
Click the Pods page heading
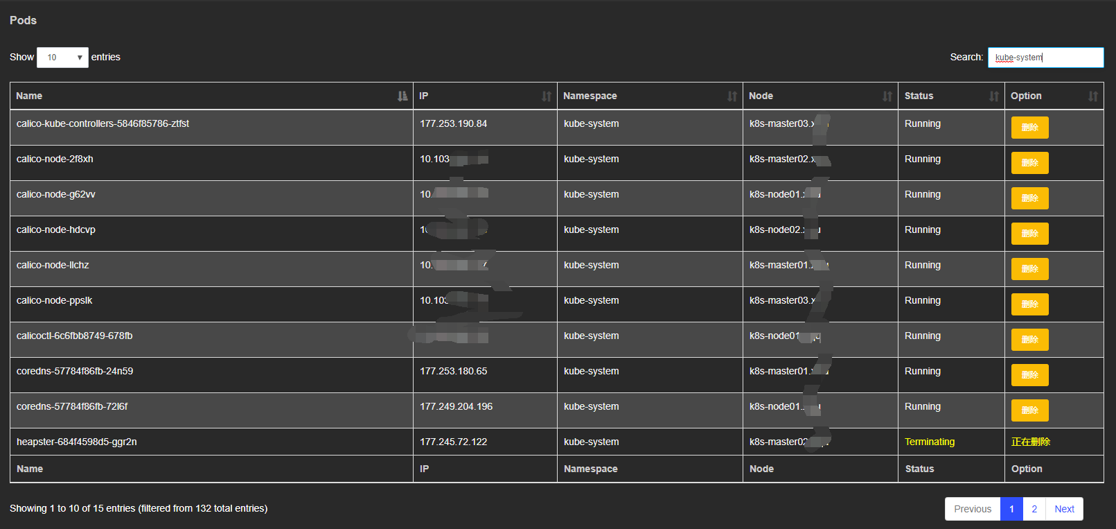[x=23, y=20]
